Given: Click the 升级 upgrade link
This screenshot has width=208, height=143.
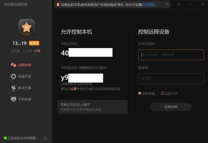Looking at the screenshot, I should tap(37, 51).
